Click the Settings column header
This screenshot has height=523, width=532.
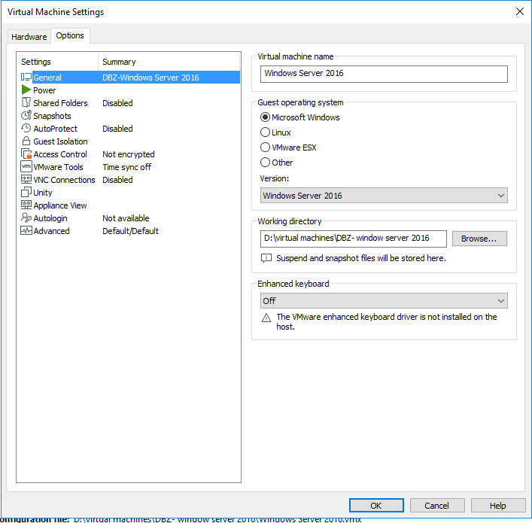point(58,62)
